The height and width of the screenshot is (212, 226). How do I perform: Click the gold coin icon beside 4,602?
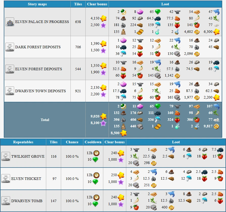[197, 32]
